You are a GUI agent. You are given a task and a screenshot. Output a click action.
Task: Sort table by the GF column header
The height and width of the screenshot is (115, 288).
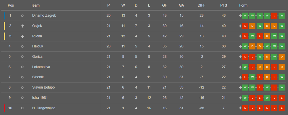point(164,5)
